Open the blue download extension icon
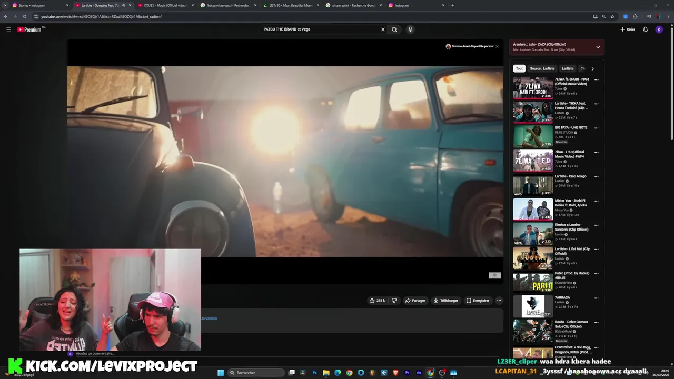This screenshot has width=674, height=379. 626,16
